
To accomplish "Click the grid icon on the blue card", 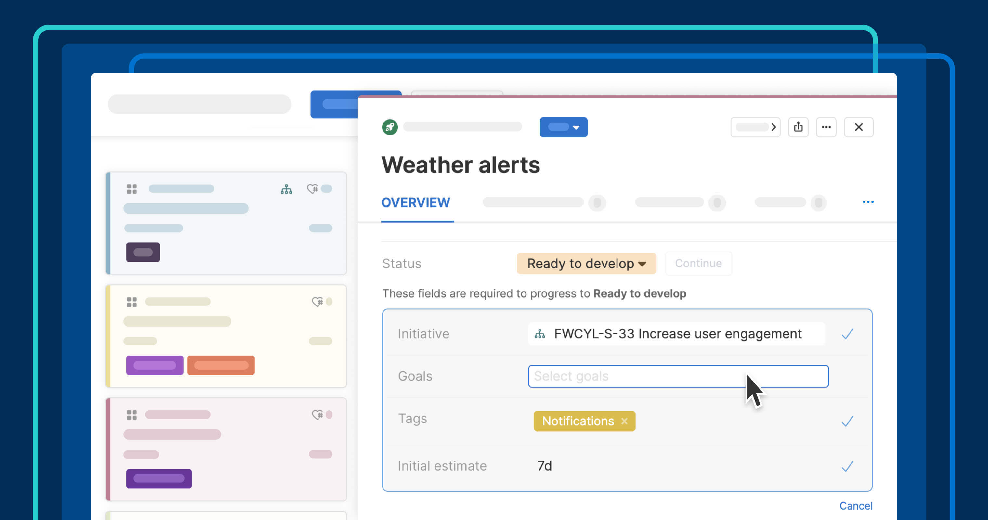I will [132, 189].
